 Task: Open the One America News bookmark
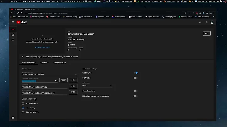(86, 17)
